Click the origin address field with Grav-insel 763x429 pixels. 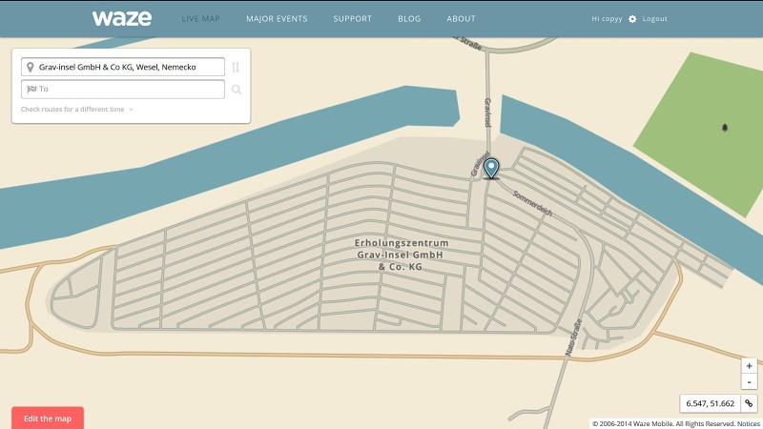click(x=124, y=67)
